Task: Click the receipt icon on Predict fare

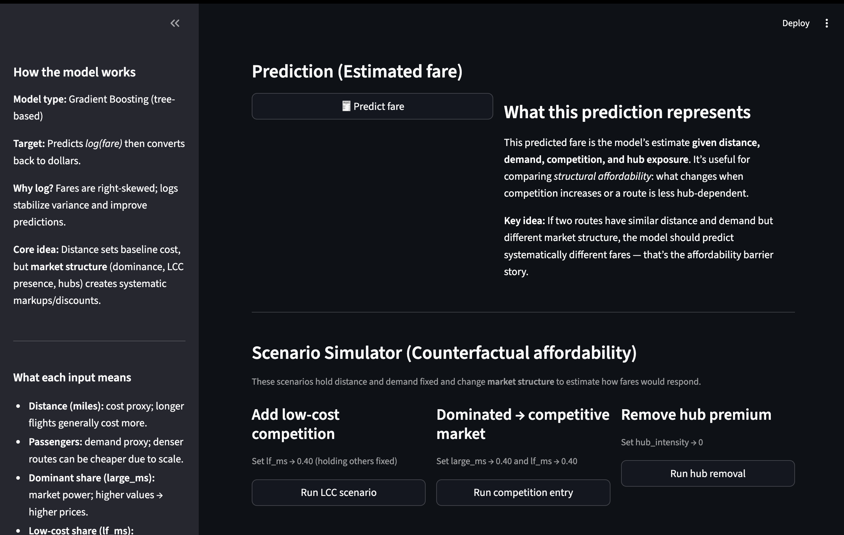Action: point(346,106)
